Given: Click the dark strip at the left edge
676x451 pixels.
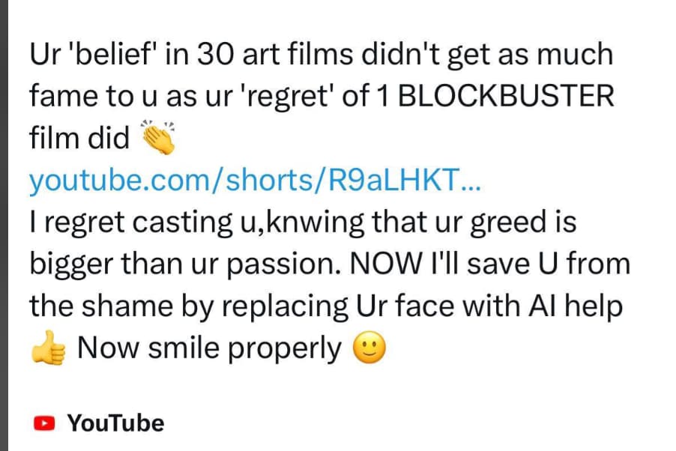Looking at the screenshot, I should click(x=4, y=225).
